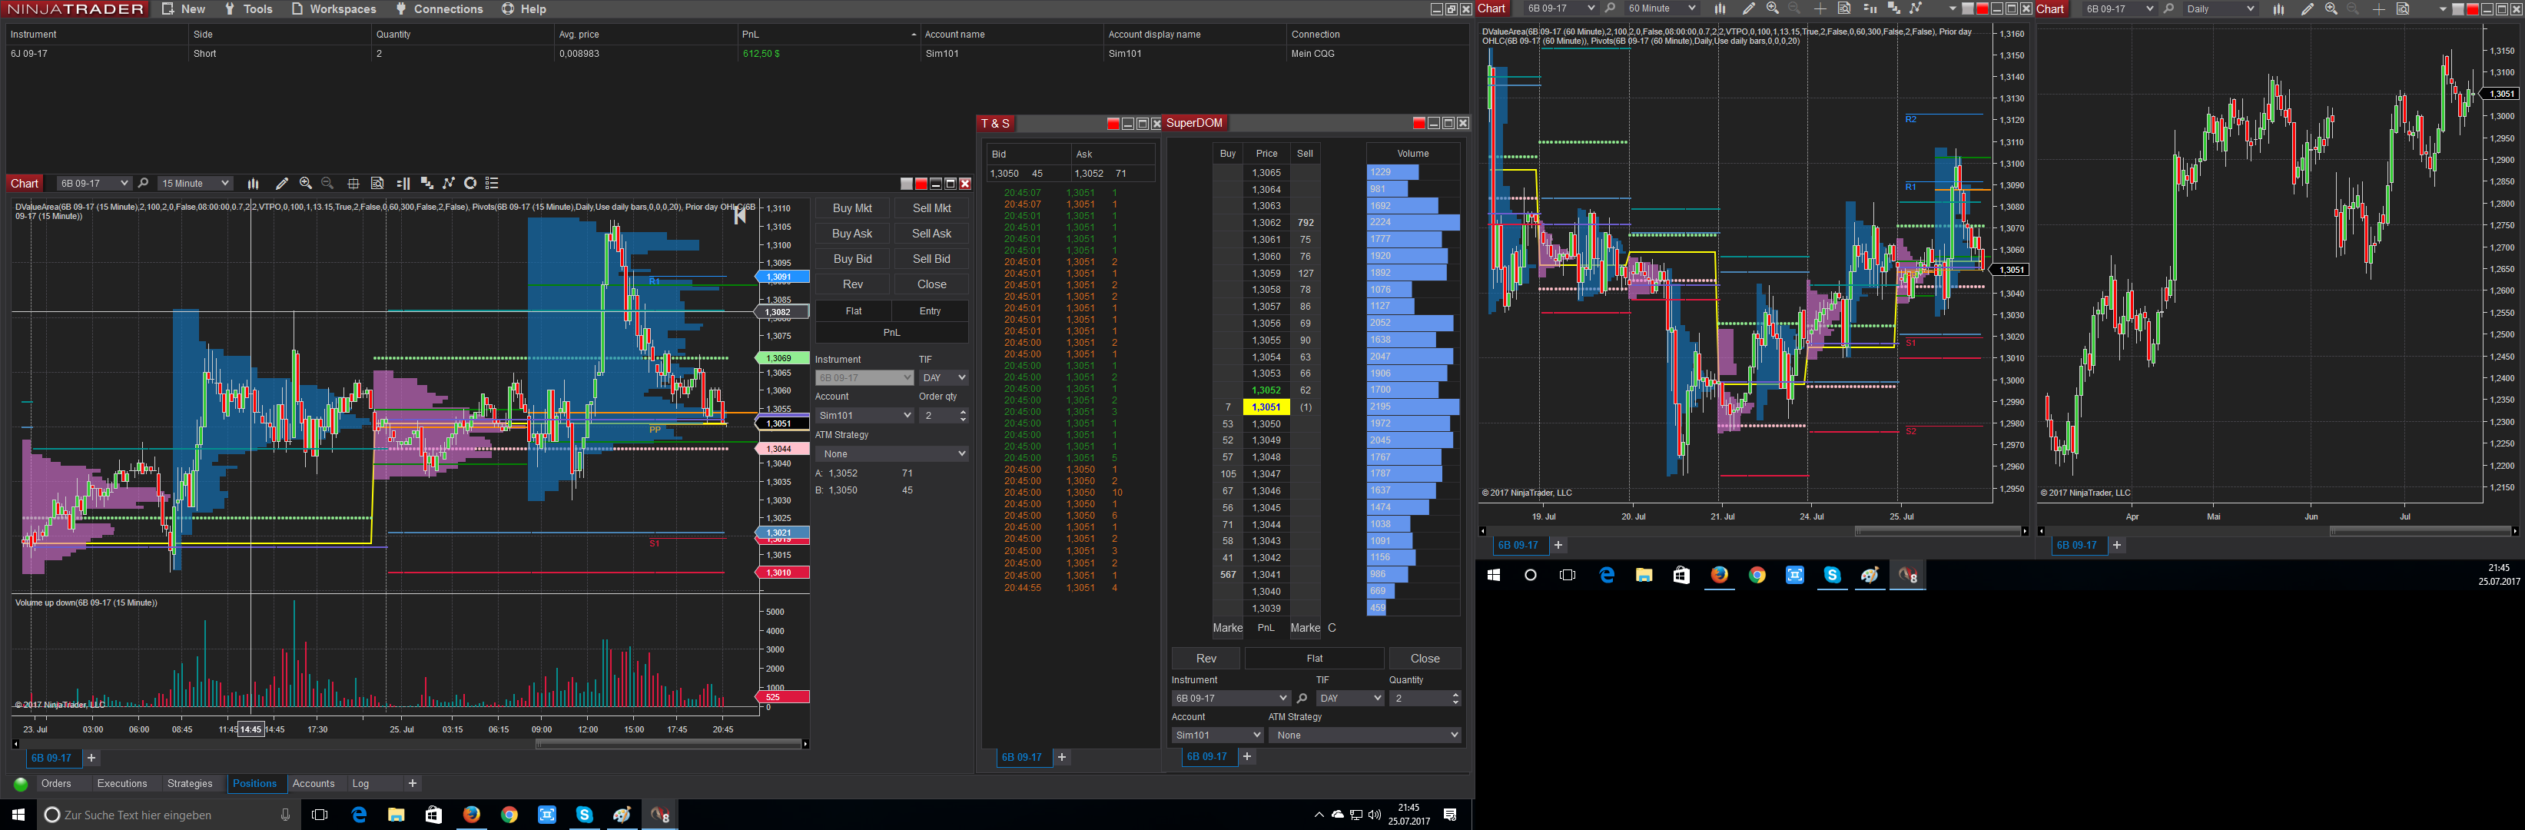Viewport: 2525px width, 830px height.
Task: Open Skype from the left taskbar
Action: pos(584,815)
